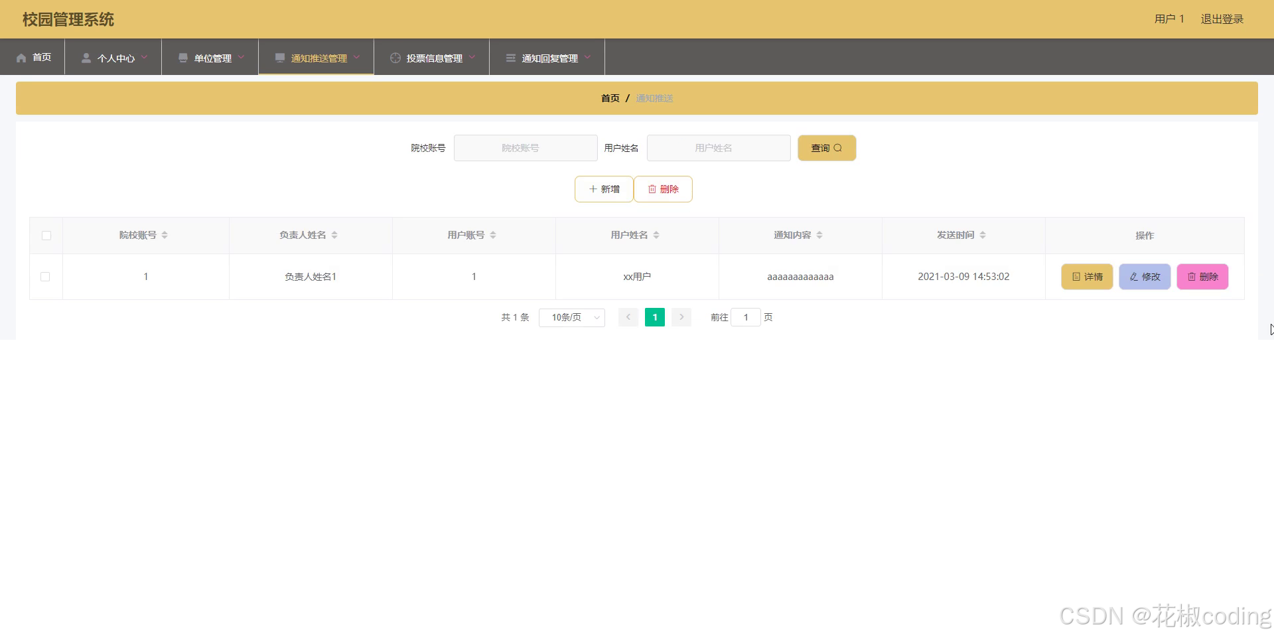This screenshot has height=637, width=1274.
Task: Click the 校园管理系统 title
Action: 68,19
